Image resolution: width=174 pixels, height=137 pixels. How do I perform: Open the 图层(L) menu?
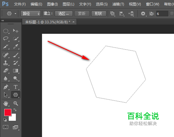[x=69, y=4]
